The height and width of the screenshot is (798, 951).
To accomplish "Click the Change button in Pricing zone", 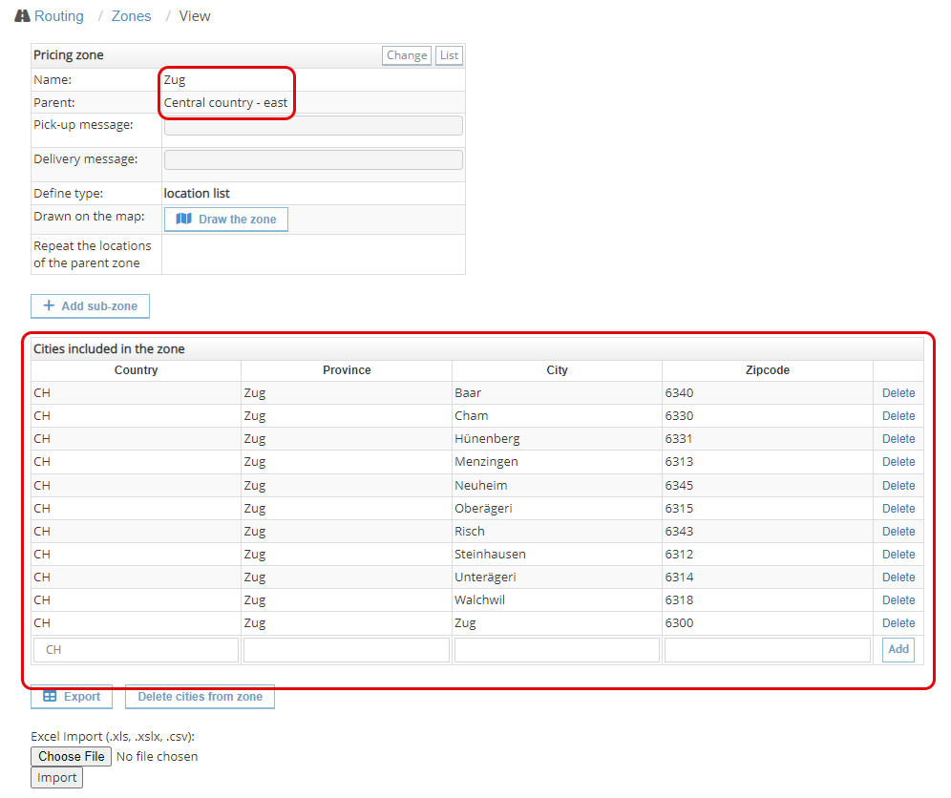I will pos(407,55).
